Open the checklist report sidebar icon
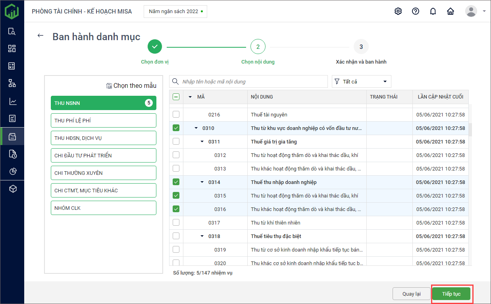Image resolution: width=491 pixels, height=304 pixels. [12, 118]
